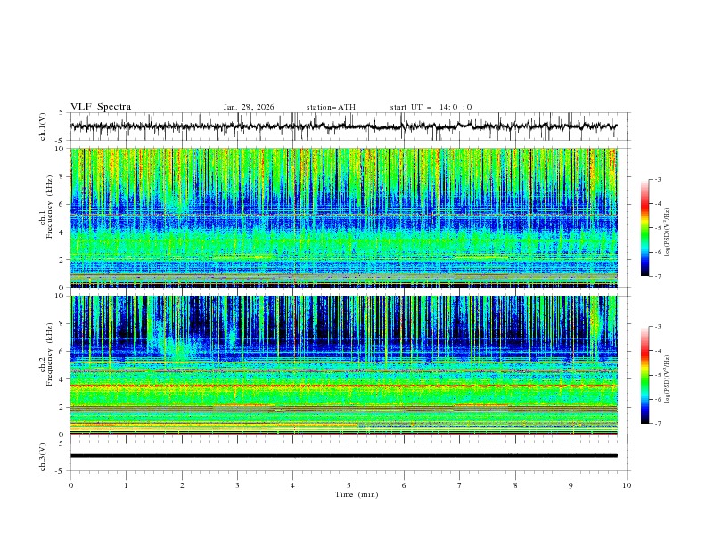Click the "10" kHz tick of ch.2 spectrogram
The height and width of the screenshot is (545, 706).
62,296
